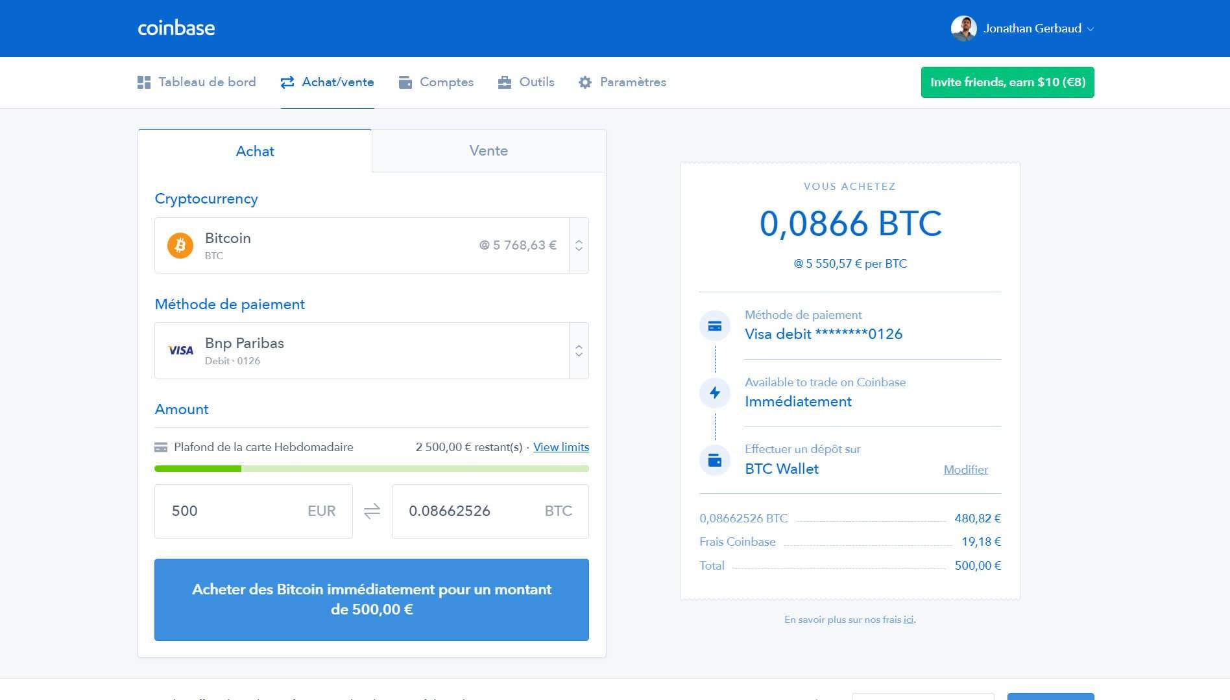Click the Outils briefcase icon
The image size is (1230, 700).
(505, 82)
